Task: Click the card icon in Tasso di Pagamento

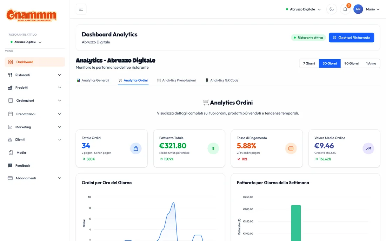Action: tap(291, 149)
